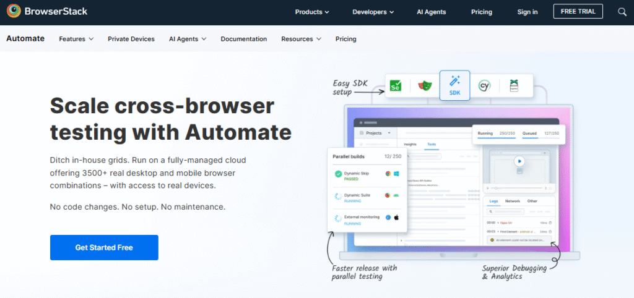Click the 'Scale cross-browser testing with Automate' heading

(171, 119)
